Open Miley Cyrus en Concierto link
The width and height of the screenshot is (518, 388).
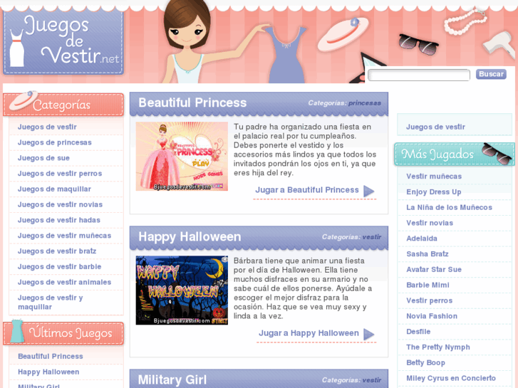[451, 378]
